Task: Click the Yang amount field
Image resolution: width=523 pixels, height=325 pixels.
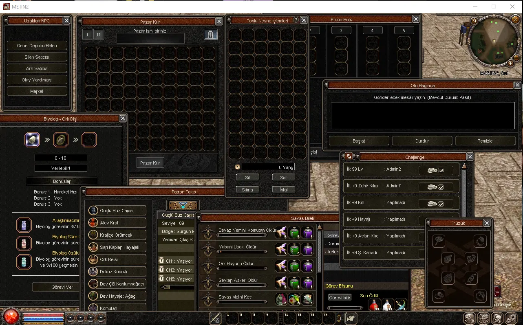Action: (268, 167)
